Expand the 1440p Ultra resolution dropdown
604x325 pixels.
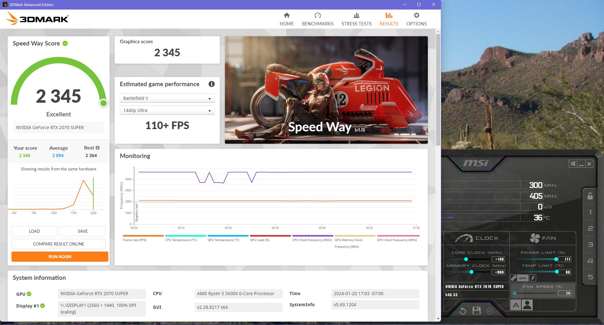click(167, 110)
